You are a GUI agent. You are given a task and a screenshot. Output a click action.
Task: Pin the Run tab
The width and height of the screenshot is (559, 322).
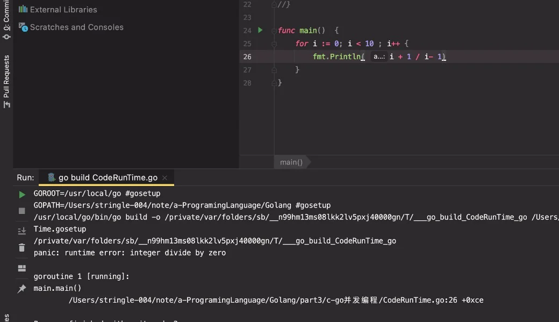21,289
